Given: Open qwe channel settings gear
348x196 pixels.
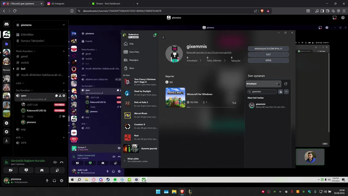Looking at the screenshot, I should 64,96.
